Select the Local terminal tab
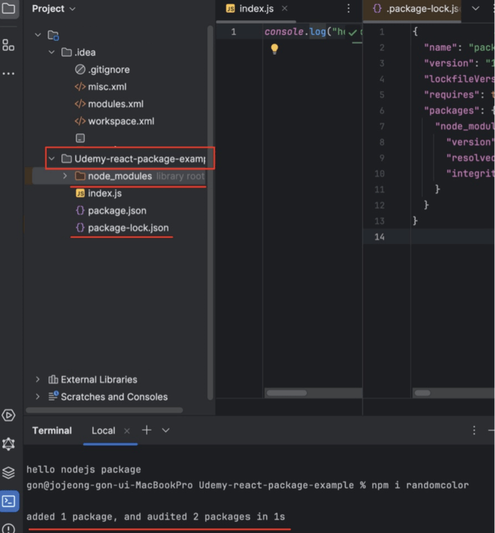 tap(103, 431)
